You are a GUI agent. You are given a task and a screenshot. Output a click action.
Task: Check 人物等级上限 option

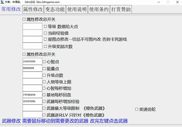[44, 82]
